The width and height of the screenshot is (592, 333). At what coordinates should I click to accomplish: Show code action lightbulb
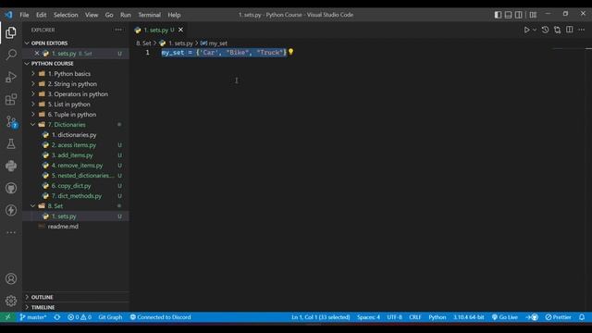[x=290, y=52]
